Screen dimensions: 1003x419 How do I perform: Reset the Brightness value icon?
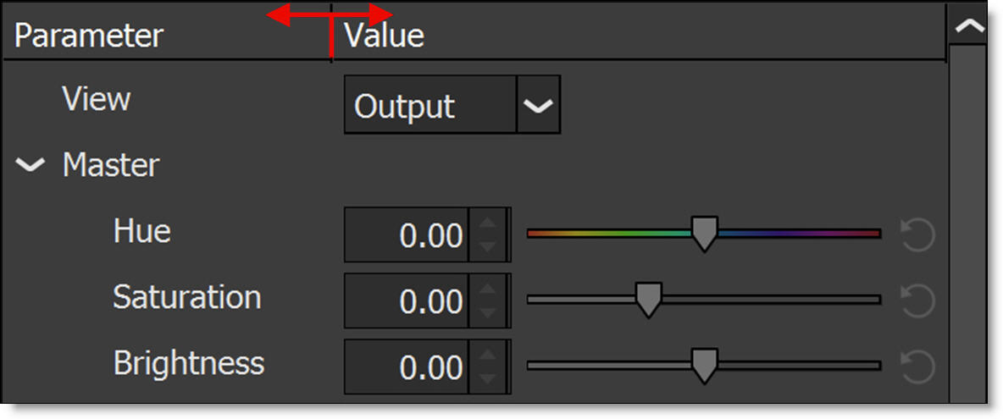tap(917, 367)
